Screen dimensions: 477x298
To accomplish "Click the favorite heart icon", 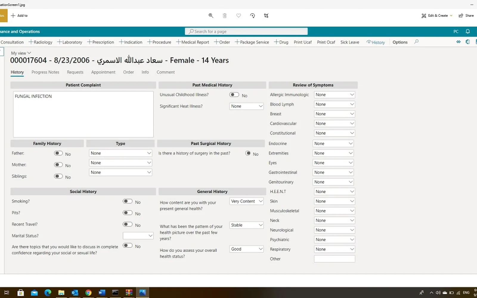I will coord(238,15).
